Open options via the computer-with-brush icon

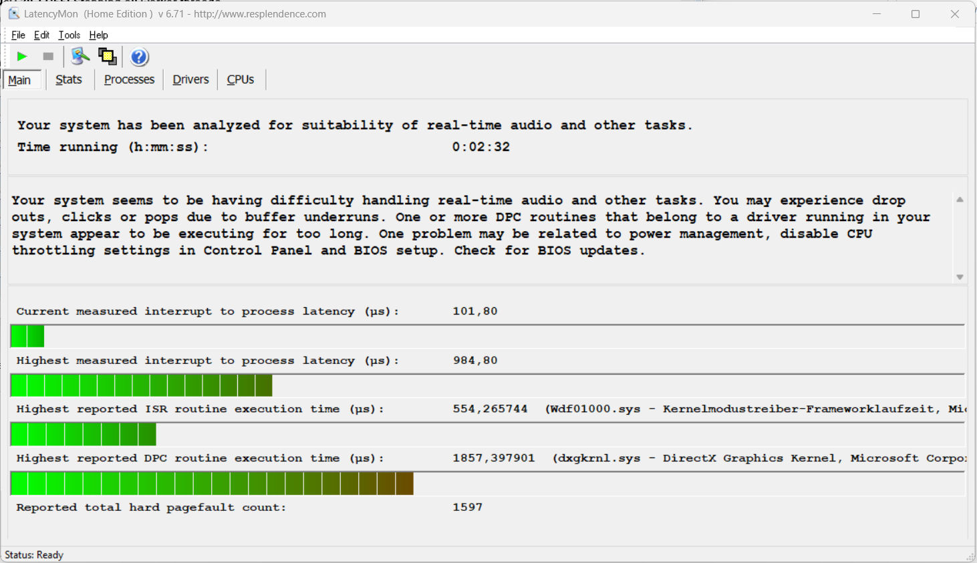[x=80, y=57]
